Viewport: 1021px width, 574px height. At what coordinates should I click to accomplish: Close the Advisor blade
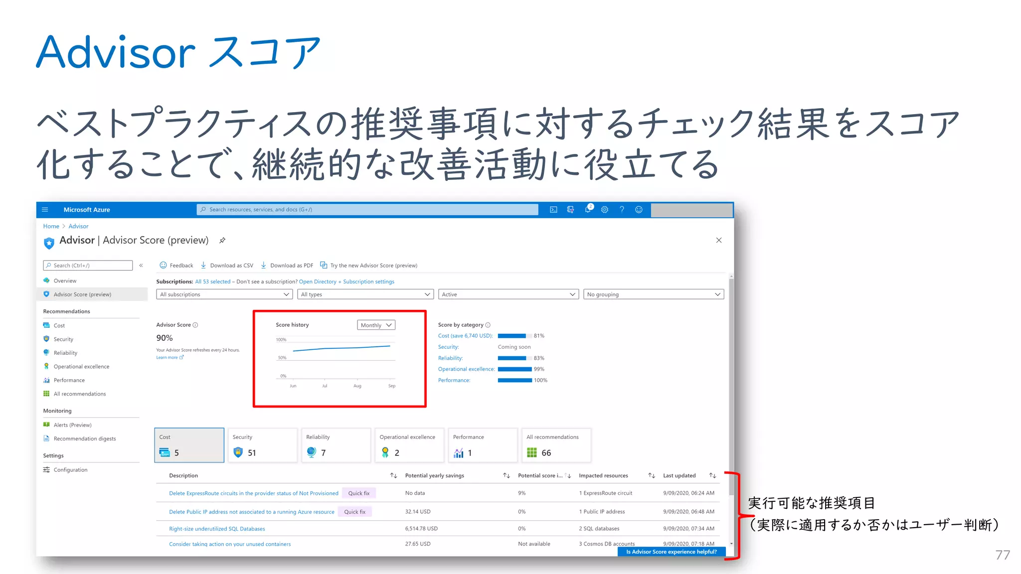click(x=719, y=240)
